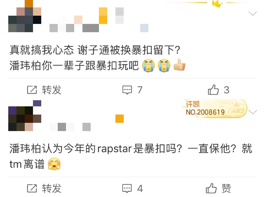This screenshot has height=197, width=266.
Task: Tap the 转发 label under the first post
Action: (x=52, y=90)
